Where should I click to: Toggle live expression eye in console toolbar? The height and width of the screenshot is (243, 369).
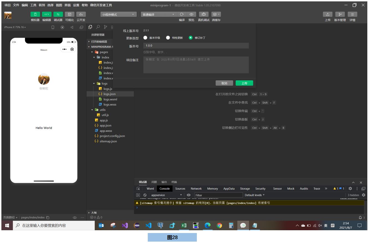(x=189, y=195)
